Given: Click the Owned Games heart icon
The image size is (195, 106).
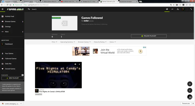Looking at the screenshot, I should 3,69.
